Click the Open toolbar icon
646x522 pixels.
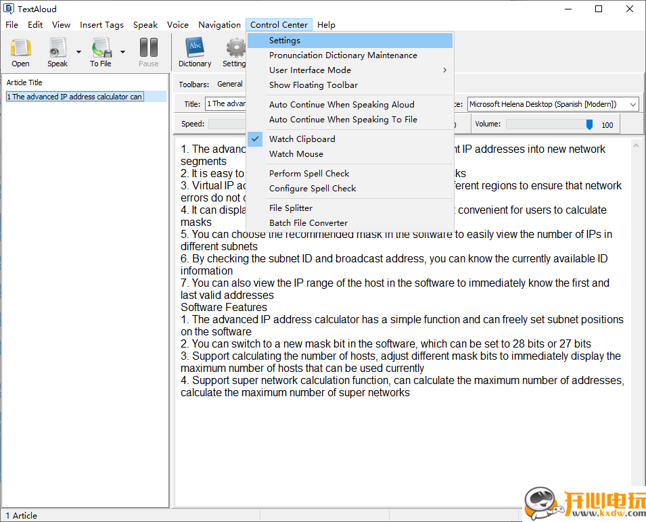(x=20, y=51)
